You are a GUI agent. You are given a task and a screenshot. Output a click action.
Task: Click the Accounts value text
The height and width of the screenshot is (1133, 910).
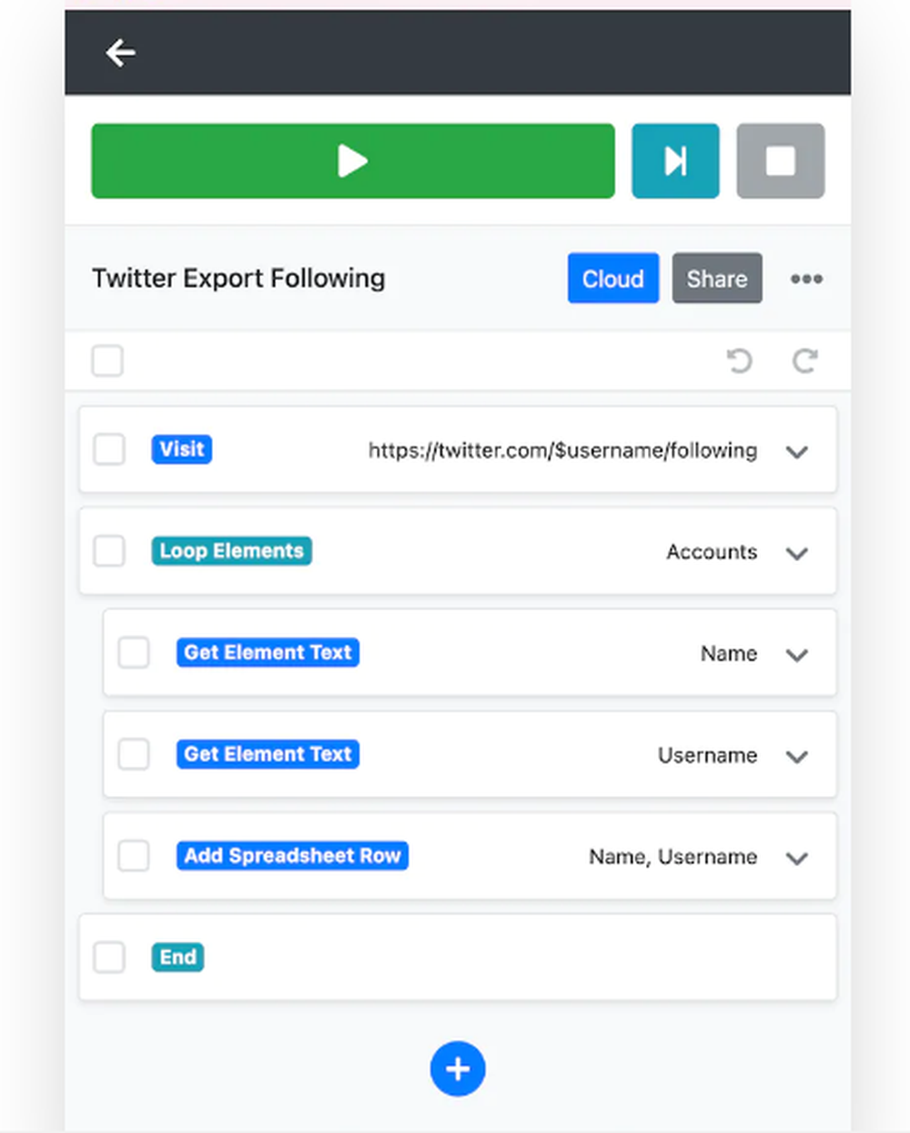(x=712, y=552)
